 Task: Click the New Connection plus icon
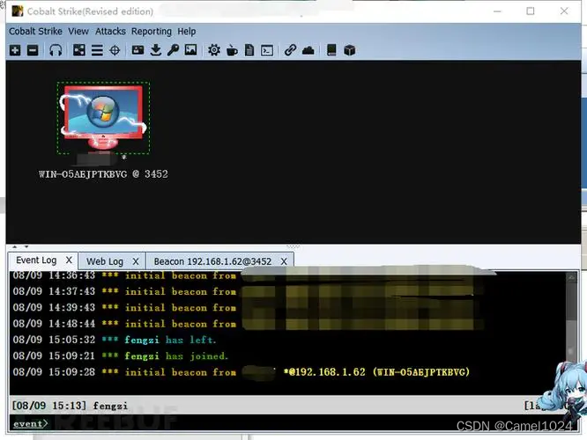[x=15, y=50]
